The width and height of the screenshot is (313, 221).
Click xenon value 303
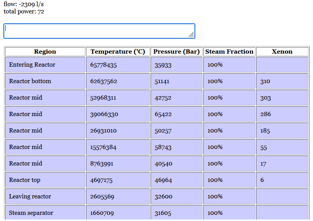(266, 98)
